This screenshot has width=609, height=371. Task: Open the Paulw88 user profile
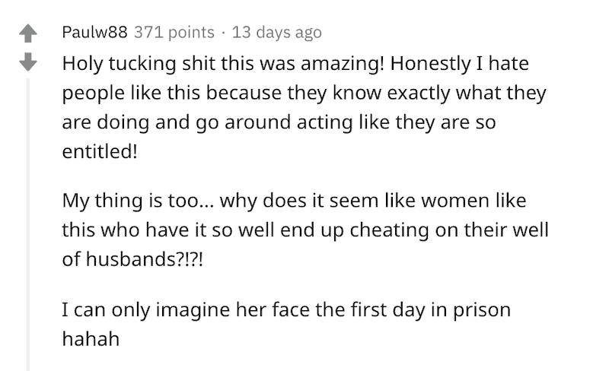[94, 32]
